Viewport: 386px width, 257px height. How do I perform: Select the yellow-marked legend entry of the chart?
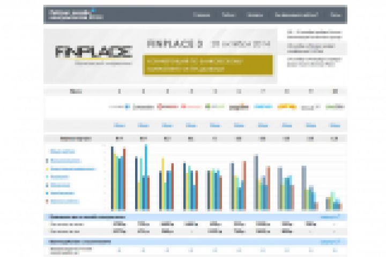tap(73, 169)
